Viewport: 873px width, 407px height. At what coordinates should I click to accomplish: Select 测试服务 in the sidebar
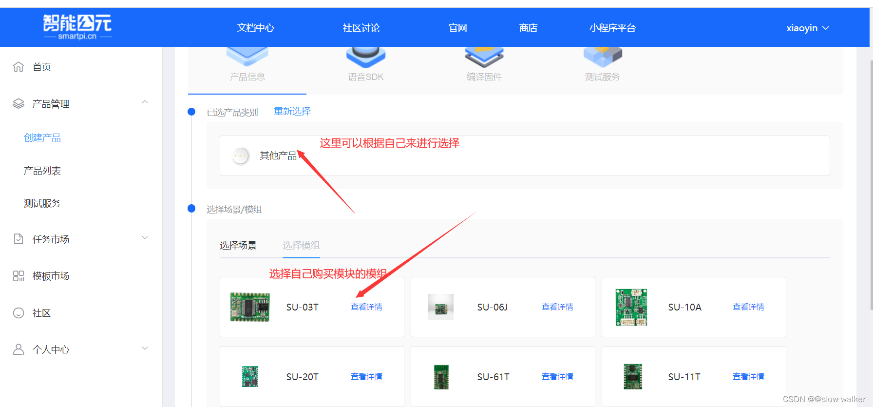pos(42,204)
